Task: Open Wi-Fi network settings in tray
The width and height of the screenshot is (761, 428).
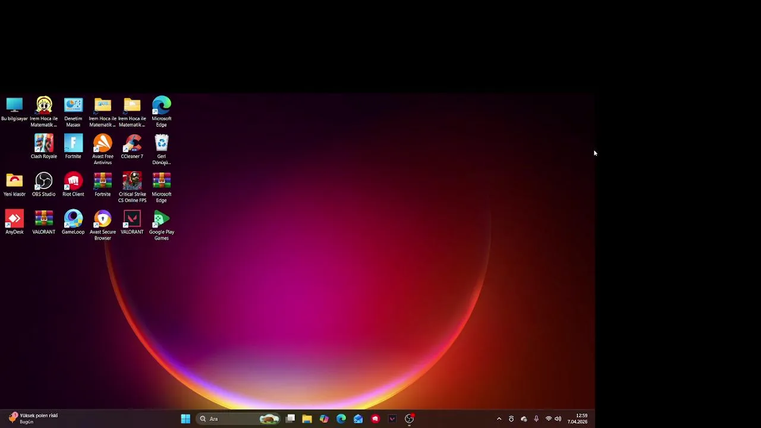Action: click(x=549, y=419)
